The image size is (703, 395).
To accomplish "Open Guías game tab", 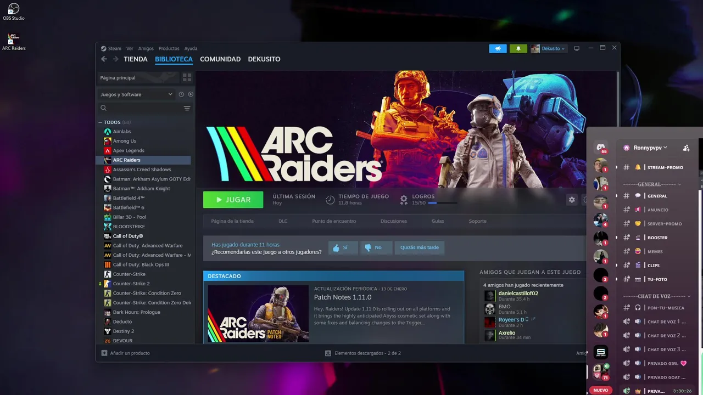I will [438, 221].
